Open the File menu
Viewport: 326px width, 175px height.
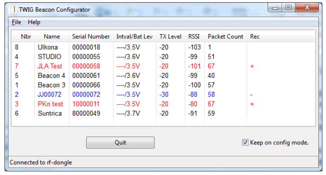(17, 22)
